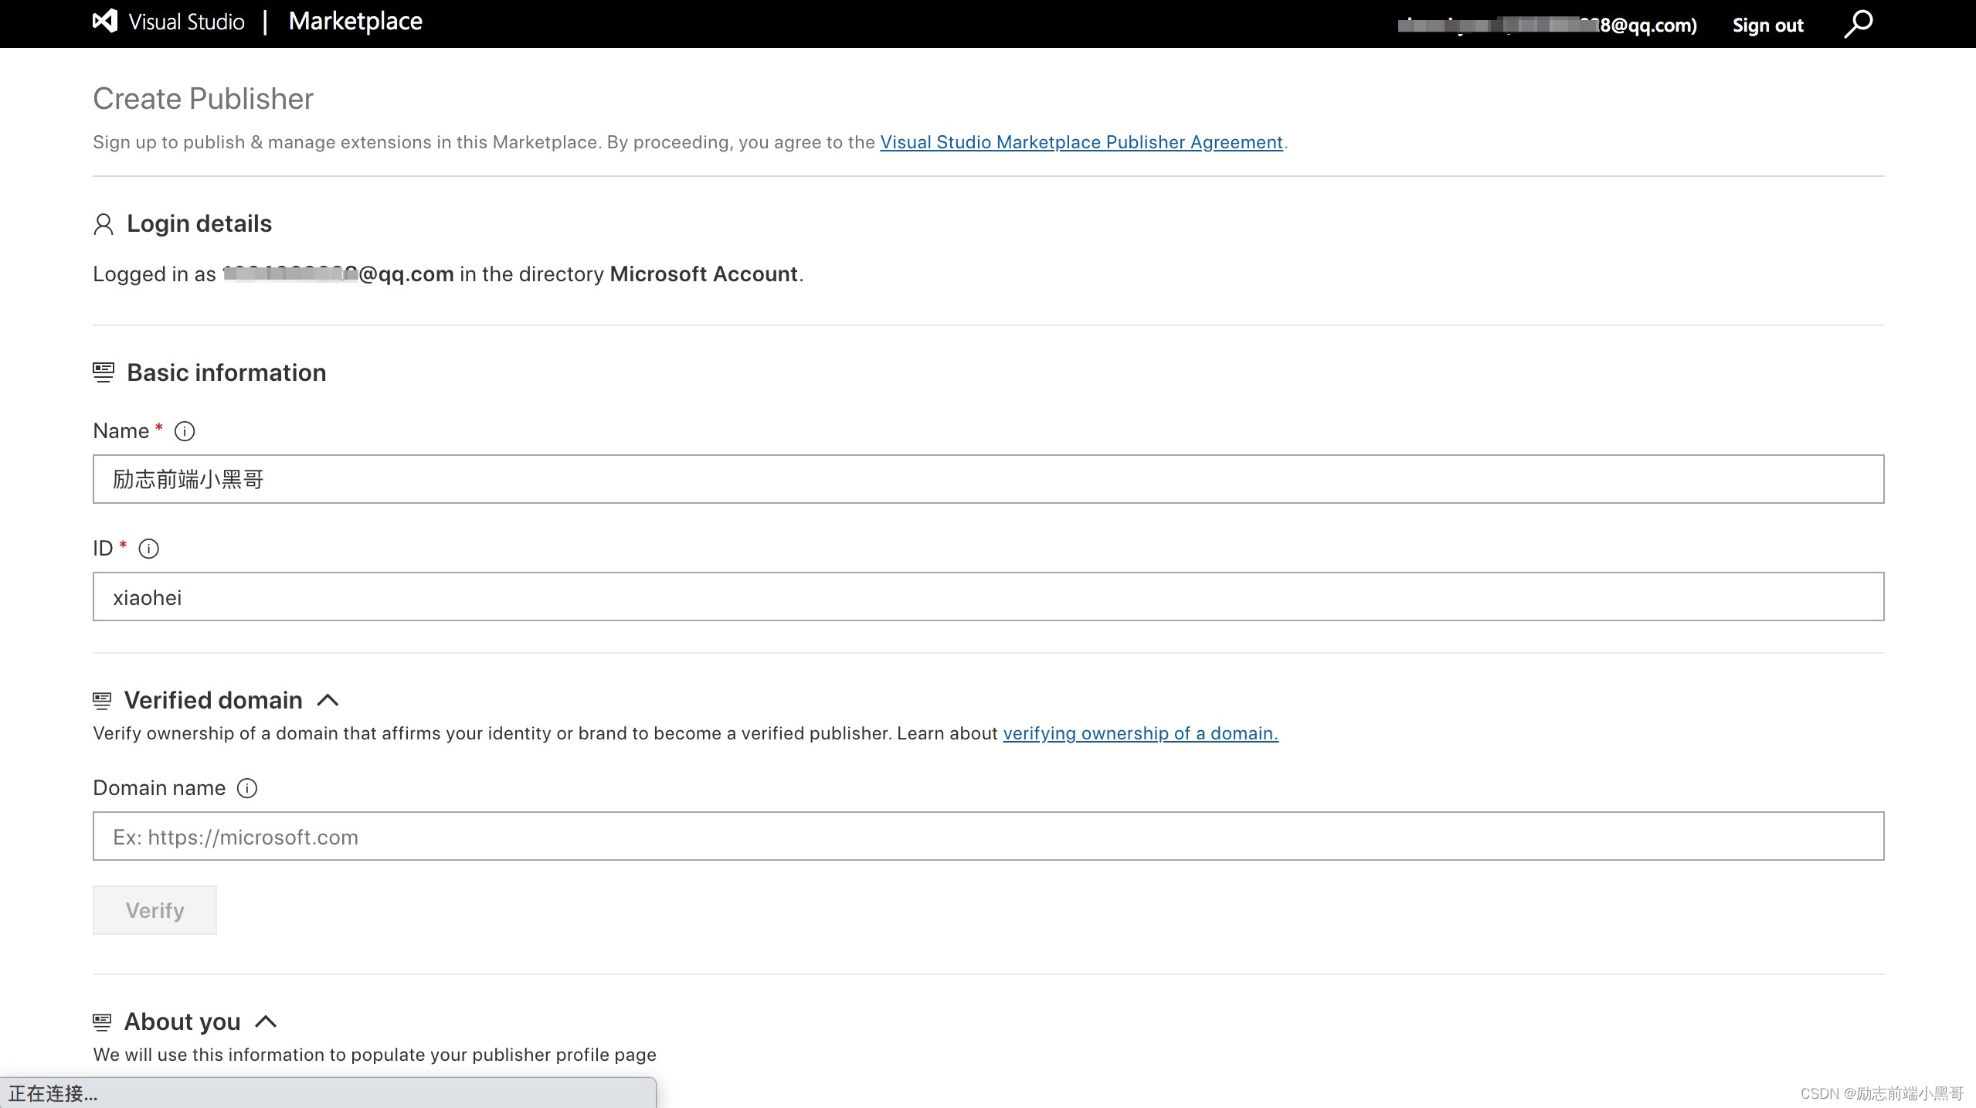Click the Visual Studio header text
1976x1108 pixels.
[186, 22]
